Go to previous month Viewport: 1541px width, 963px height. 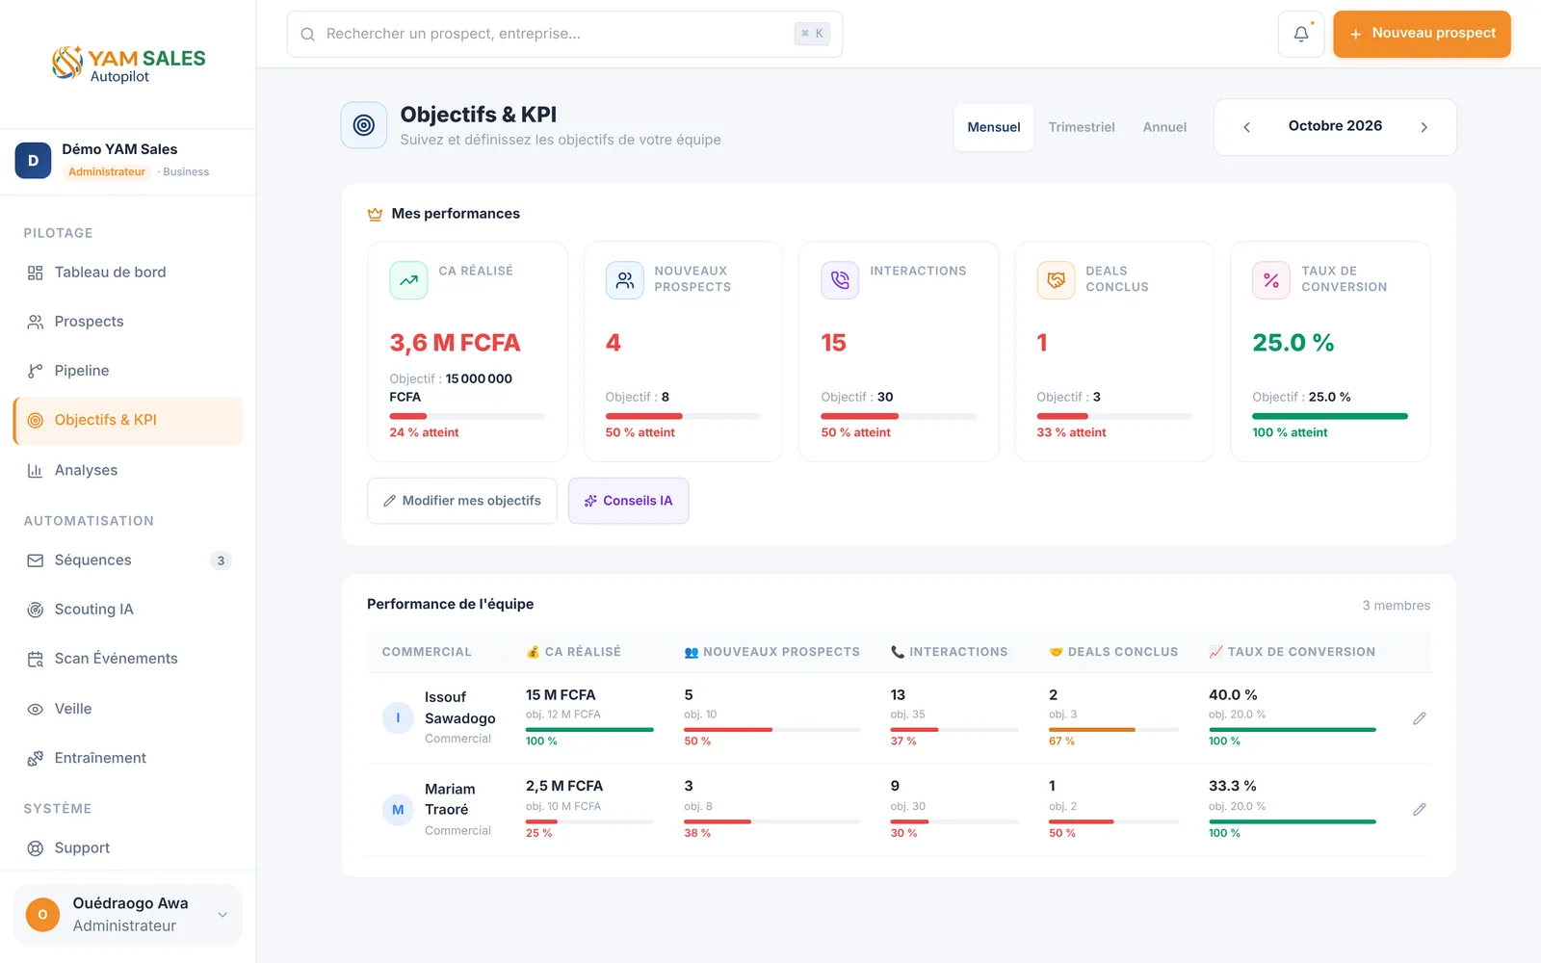click(x=1246, y=127)
